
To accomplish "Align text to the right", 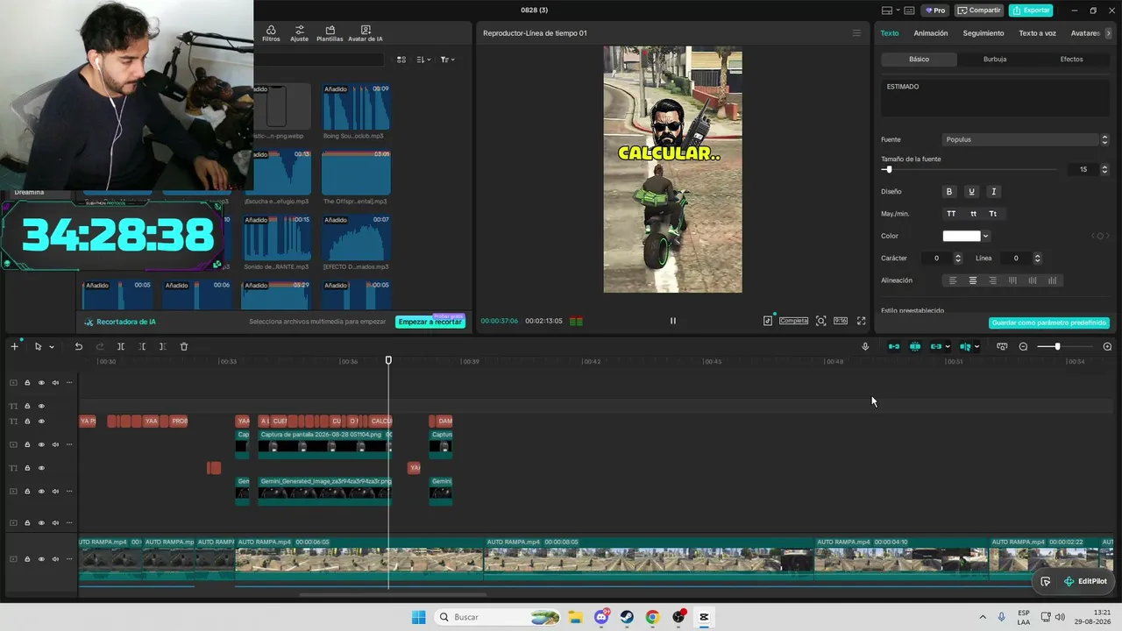I will coord(992,280).
